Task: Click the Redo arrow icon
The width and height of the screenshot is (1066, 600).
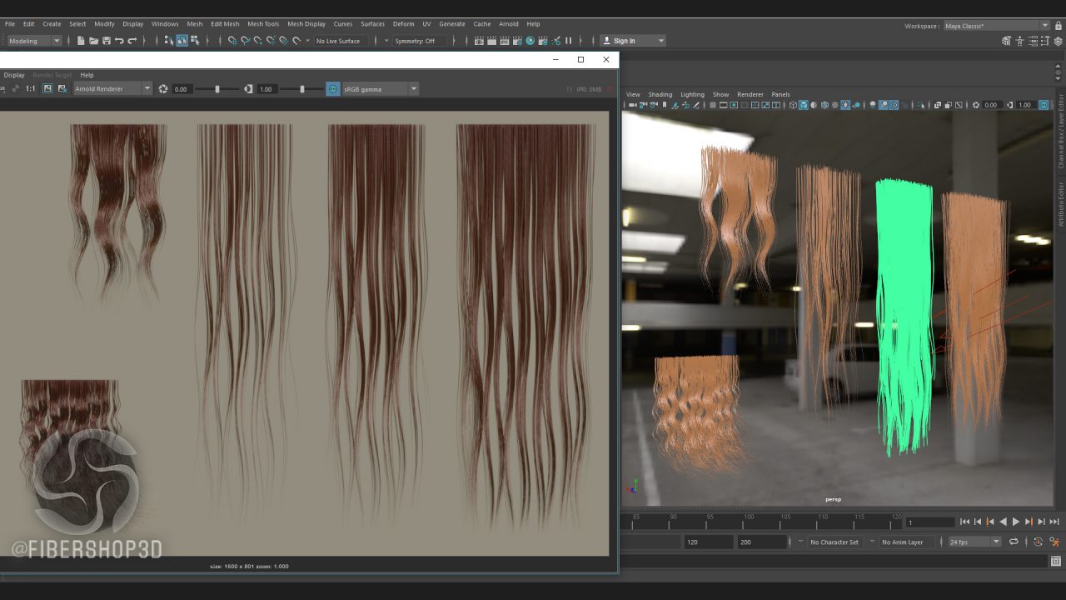Action: tap(132, 41)
